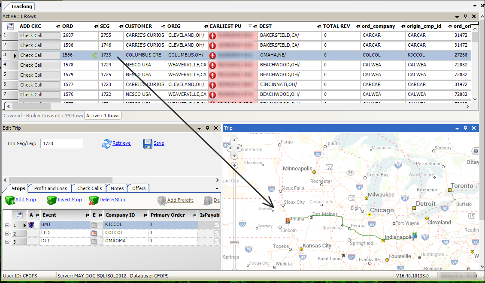Screen dimensions: 485x283
Task: Click the map layers icon
Action: 476,151
